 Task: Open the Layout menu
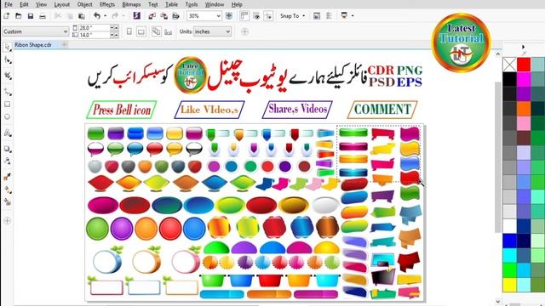(62, 4)
